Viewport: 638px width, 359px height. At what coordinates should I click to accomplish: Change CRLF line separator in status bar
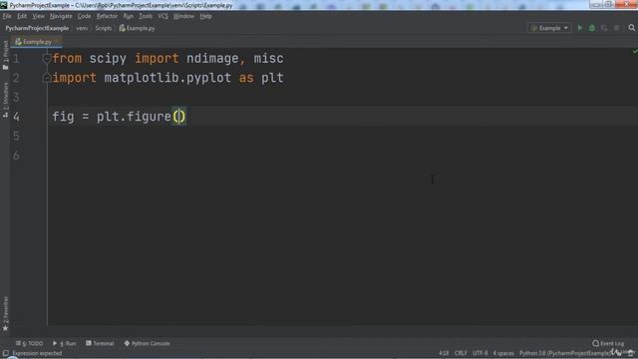[x=461, y=353]
